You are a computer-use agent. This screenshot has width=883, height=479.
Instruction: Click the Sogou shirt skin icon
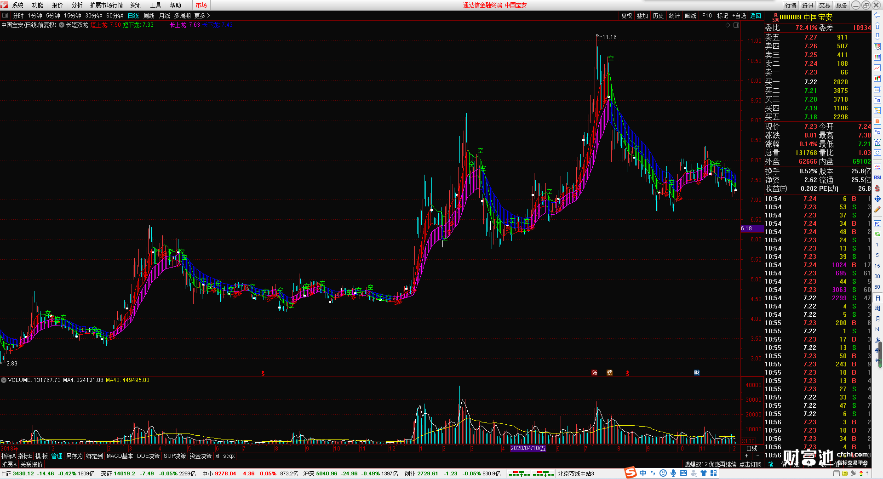click(703, 473)
